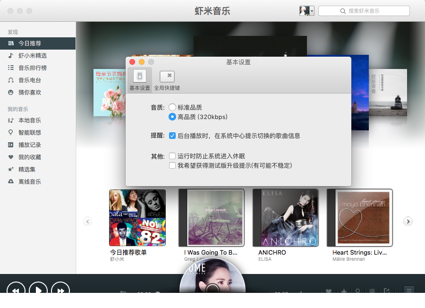Close the 基本设置 dialog with red button
The width and height of the screenshot is (425, 308).
(132, 62)
